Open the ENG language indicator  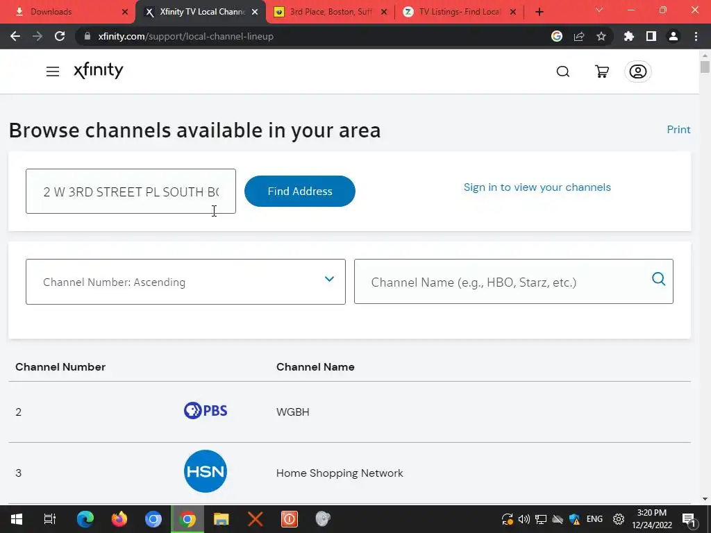(594, 519)
